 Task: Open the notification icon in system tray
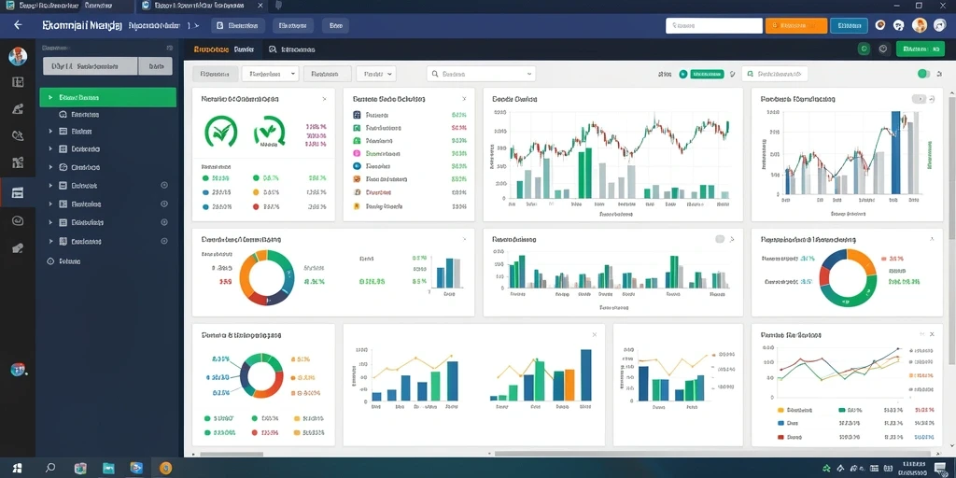(x=939, y=468)
